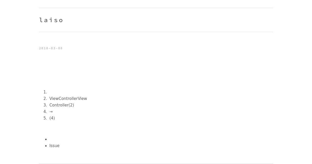Click the Issue bullet item text
Image resolution: width=312 pixels, height=164 pixels.
[x=54, y=146]
